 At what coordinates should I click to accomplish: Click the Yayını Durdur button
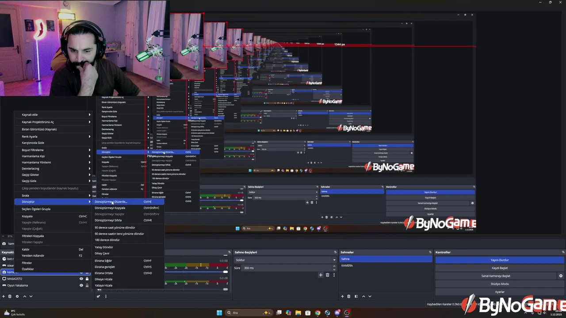500,260
